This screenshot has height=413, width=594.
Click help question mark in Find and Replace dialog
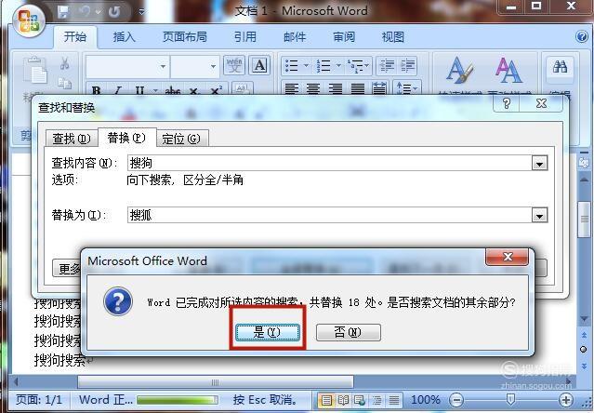pyautogui.click(x=507, y=103)
